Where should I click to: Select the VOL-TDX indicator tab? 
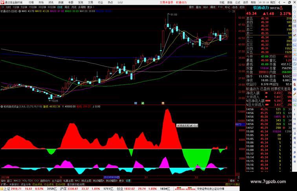coord(27,181)
